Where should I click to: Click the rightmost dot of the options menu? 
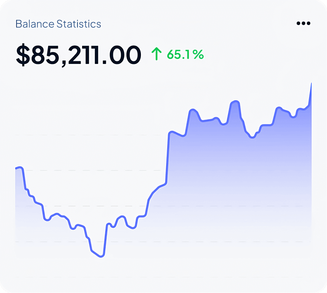click(x=308, y=23)
